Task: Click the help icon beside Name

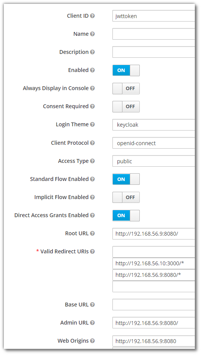Action: 92,34
